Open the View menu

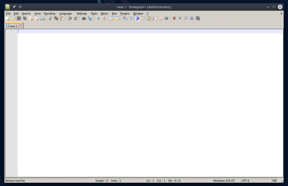(x=37, y=13)
